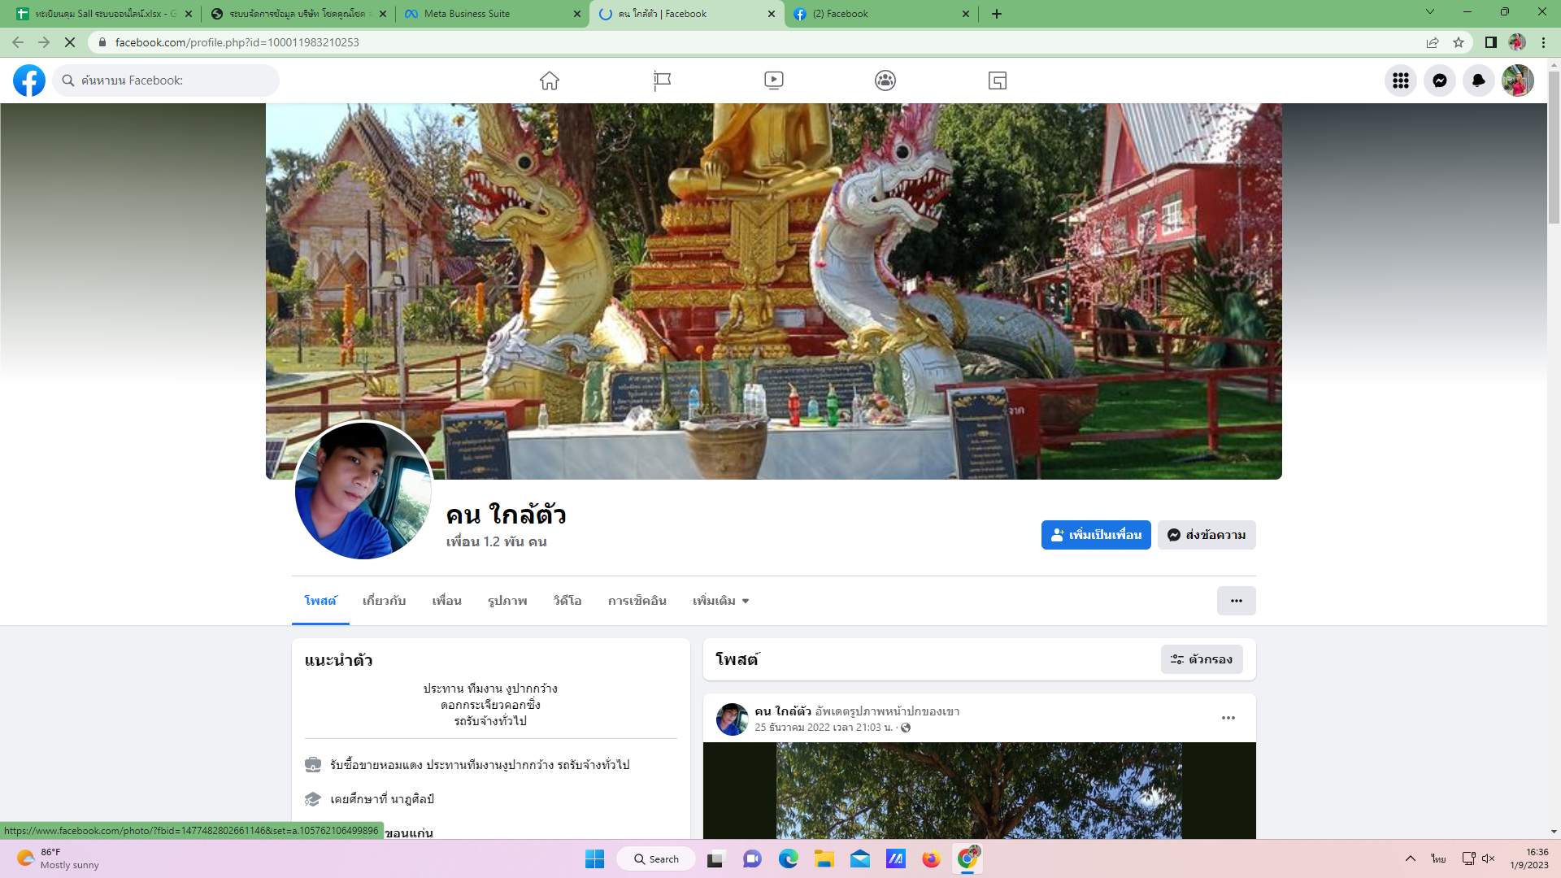Open the Messenger icon in header
Viewport: 1561px width, 878px height.
(x=1439, y=80)
